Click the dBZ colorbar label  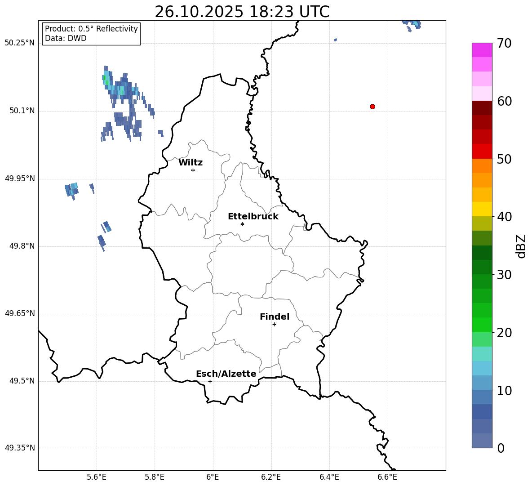521,246
